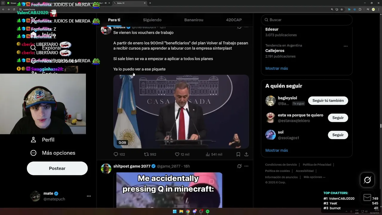
Task: Close the Inicio / X browser tab
Action: click(145, 3)
